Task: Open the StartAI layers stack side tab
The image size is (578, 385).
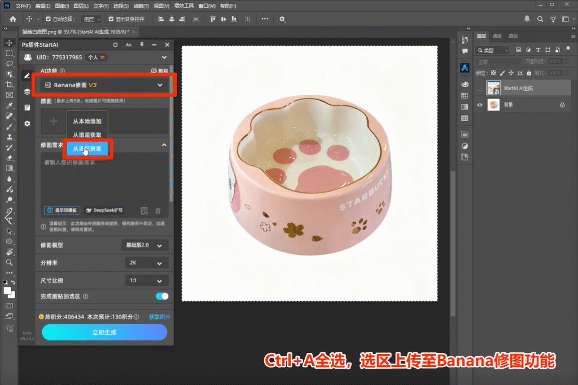Action: click(27, 92)
